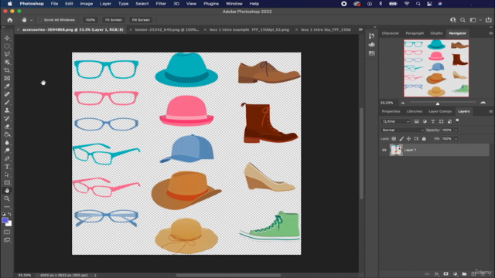Select the Paint Bucket tool

coord(7,134)
